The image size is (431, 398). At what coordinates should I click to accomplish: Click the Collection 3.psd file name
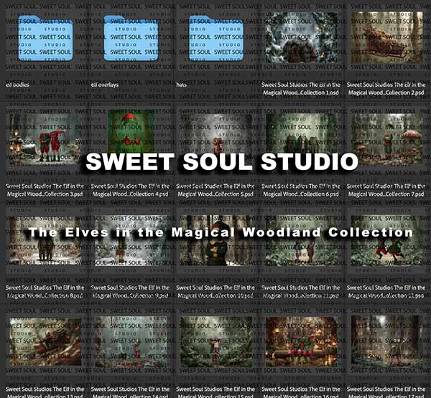coord(45,190)
